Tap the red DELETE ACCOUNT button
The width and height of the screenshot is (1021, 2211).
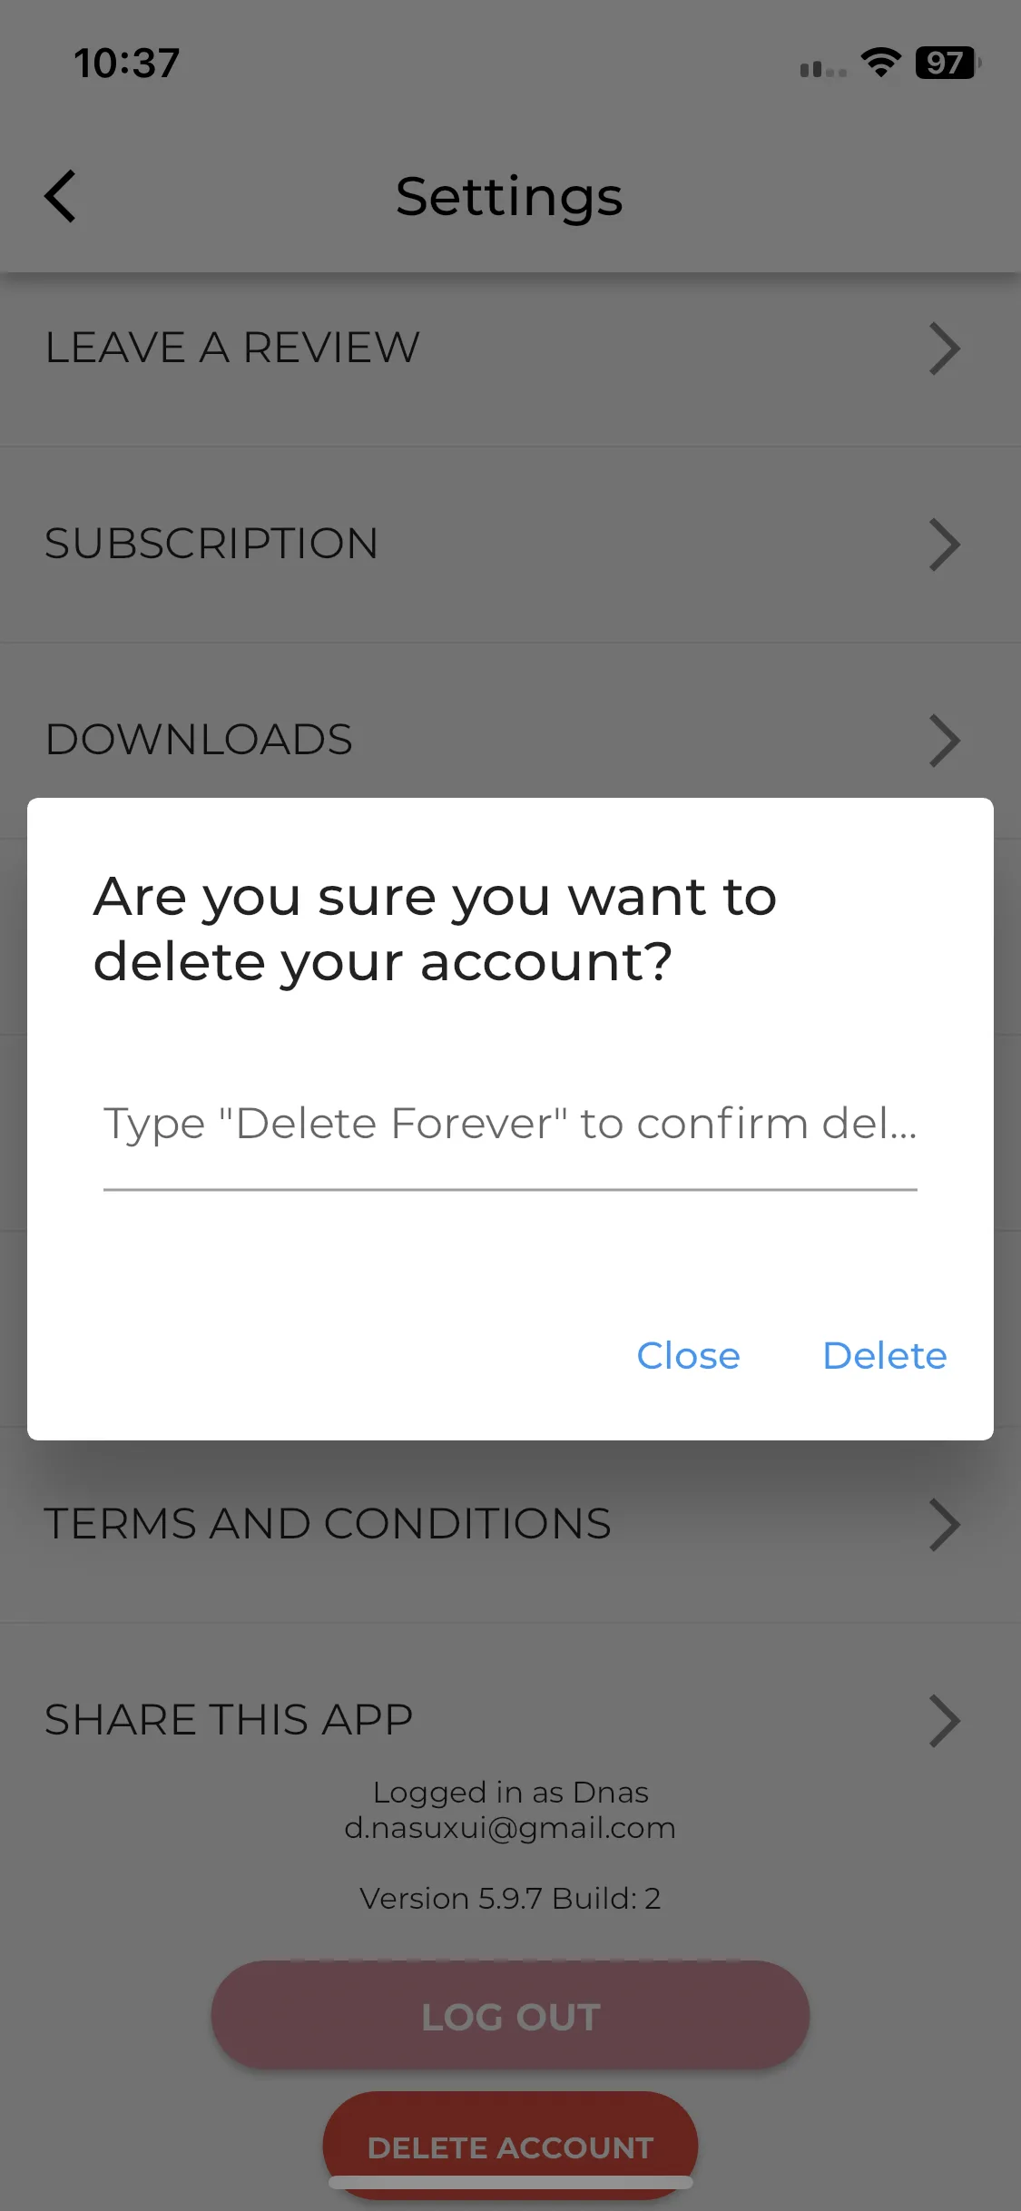pyautogui.click(x=510, y=2146)
